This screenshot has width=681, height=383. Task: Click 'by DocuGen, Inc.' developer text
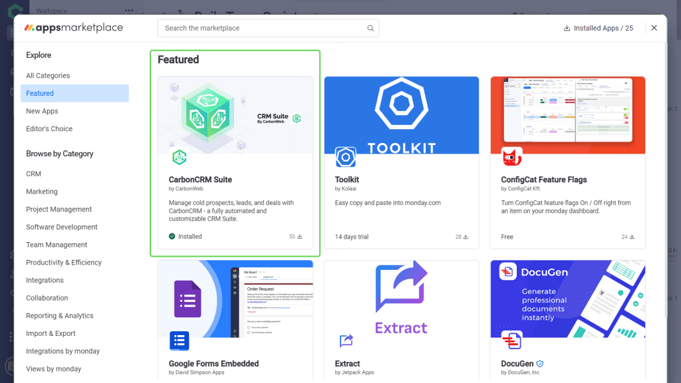point(521,372)
